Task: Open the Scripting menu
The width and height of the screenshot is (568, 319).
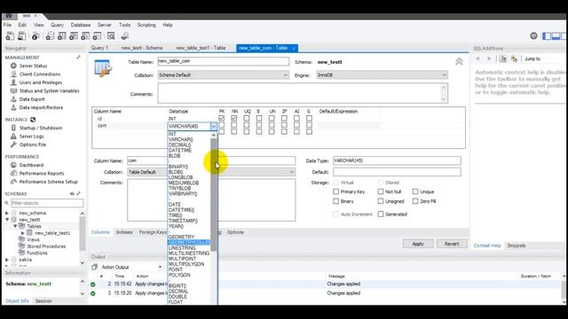Action: point(146,25)
